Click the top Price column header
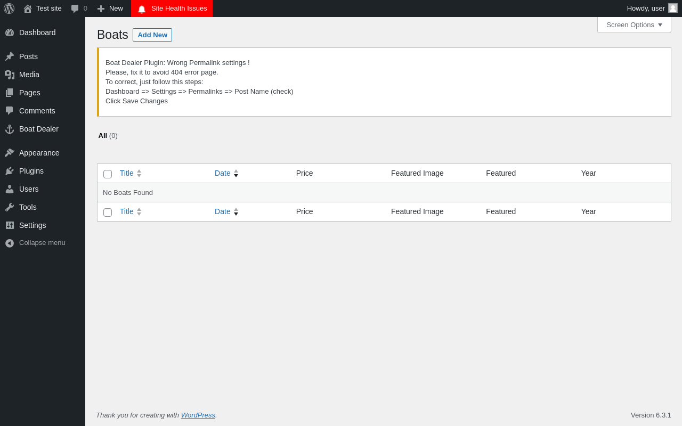The height and width of the screenshot is (426, 682). click(305, 173)
